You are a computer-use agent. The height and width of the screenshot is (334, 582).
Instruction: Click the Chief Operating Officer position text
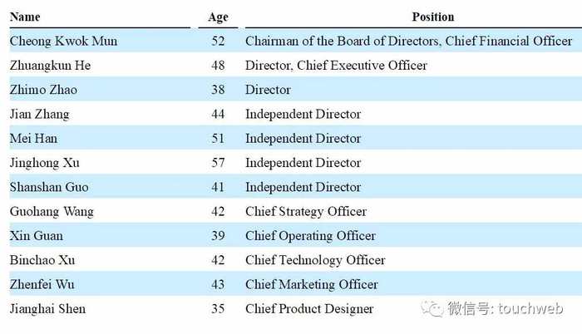[310, 236]
